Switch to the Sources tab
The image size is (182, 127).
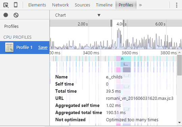coord(82,5)
